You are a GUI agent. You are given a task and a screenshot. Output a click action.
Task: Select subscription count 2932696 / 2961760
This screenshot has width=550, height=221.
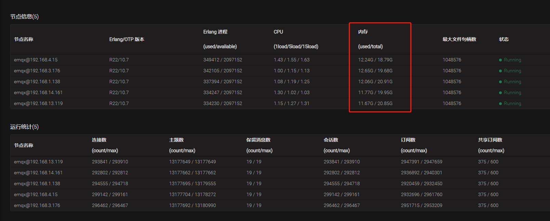[x=421, y=194]
